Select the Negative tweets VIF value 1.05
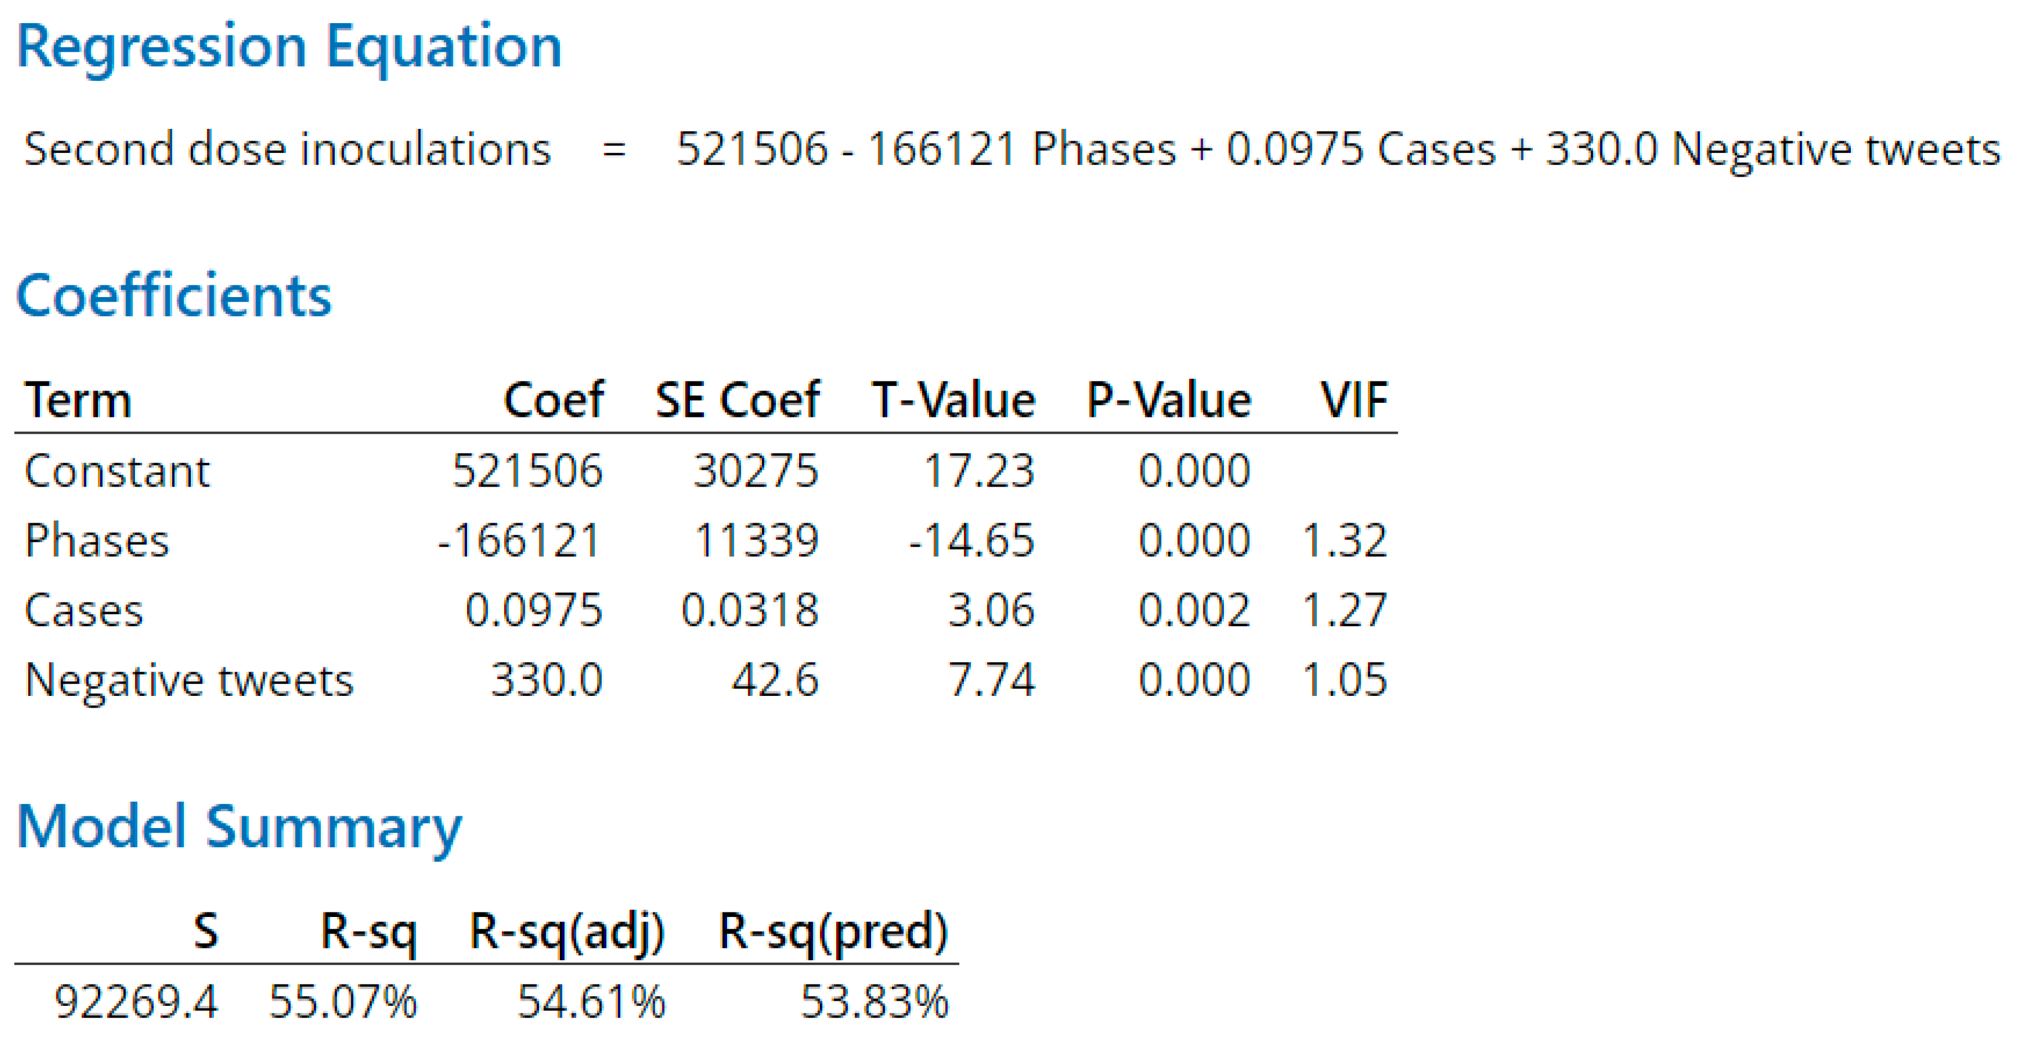2023x1043 pixels. pyautogui.click(x=1344, y=680)
